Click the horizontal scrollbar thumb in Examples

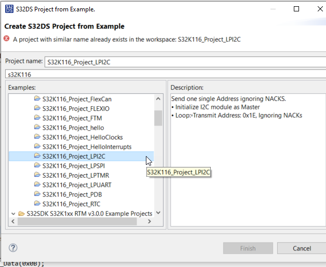[x=77, y=221]
